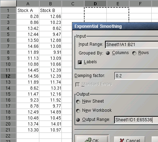Click the Stock A header cell

[28, 10]
